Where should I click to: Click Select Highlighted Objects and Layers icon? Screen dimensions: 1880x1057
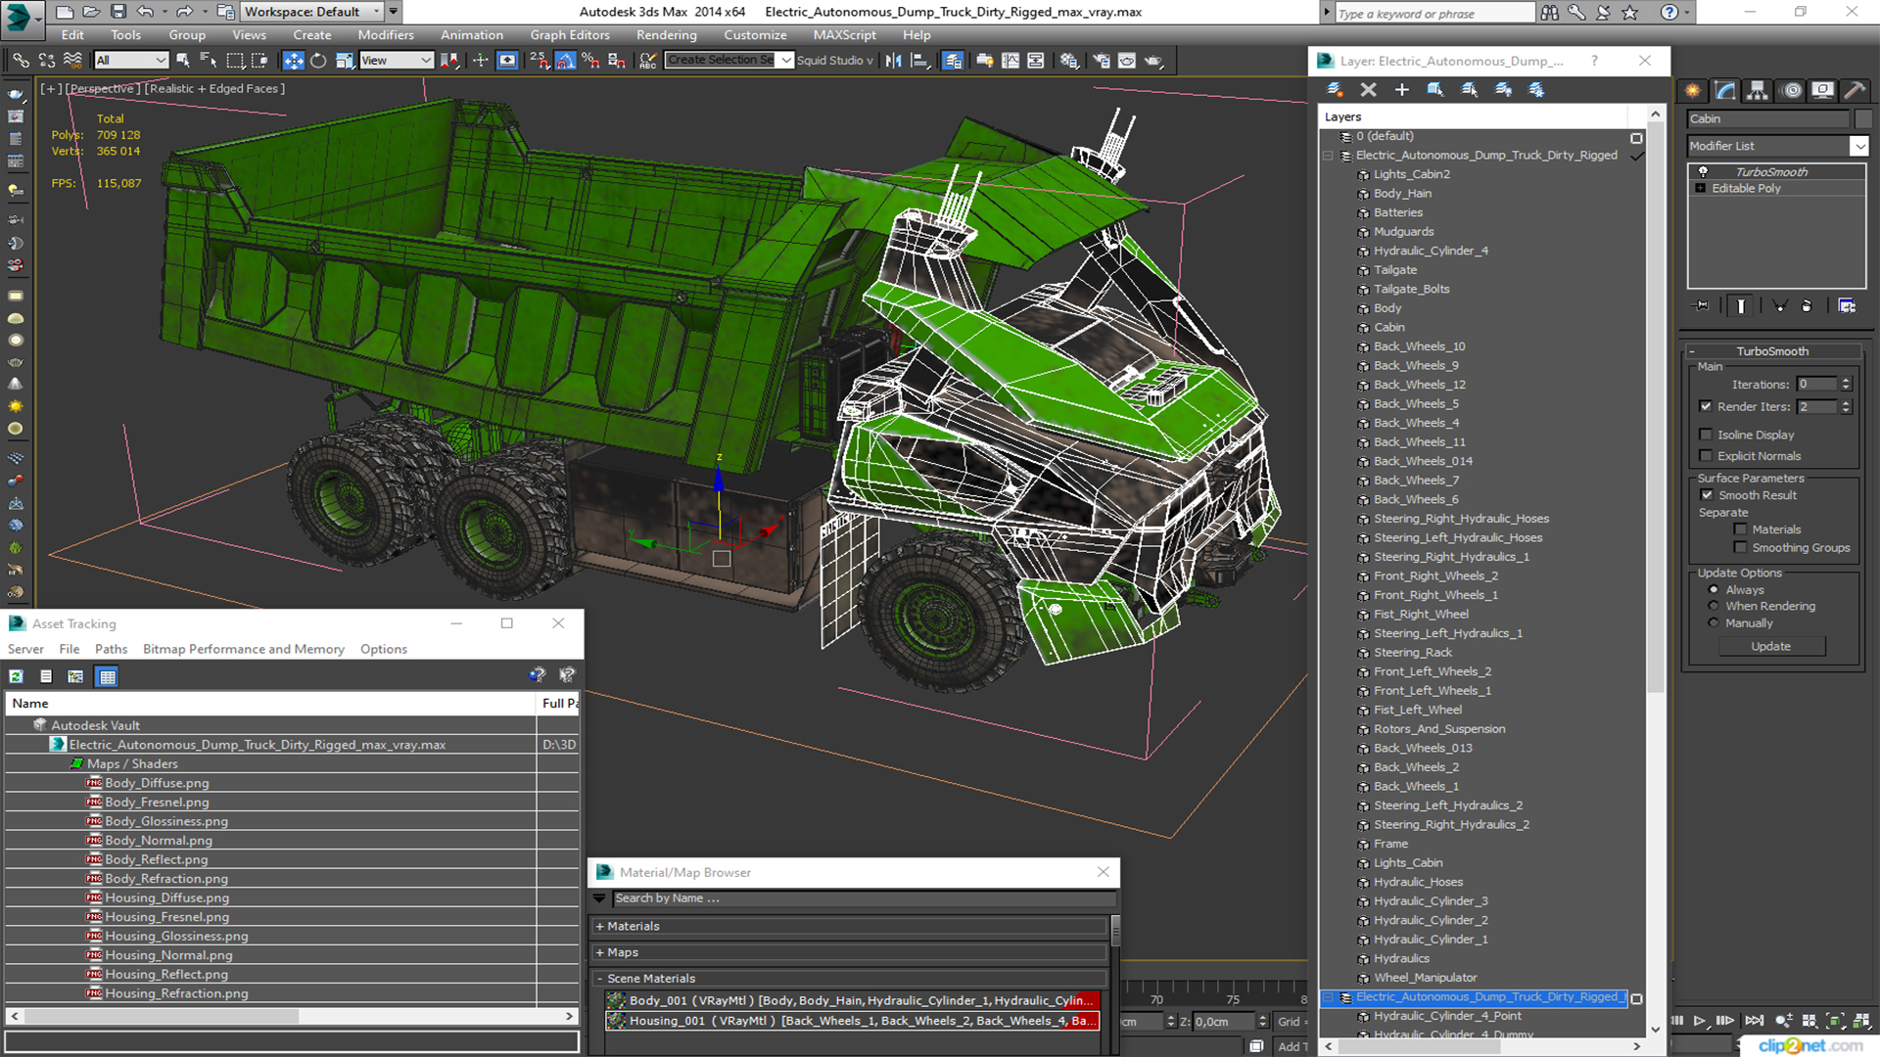pos(1435,89)
